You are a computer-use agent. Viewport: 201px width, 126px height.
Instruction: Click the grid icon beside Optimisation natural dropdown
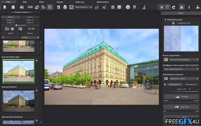click(x=166, y=78)
